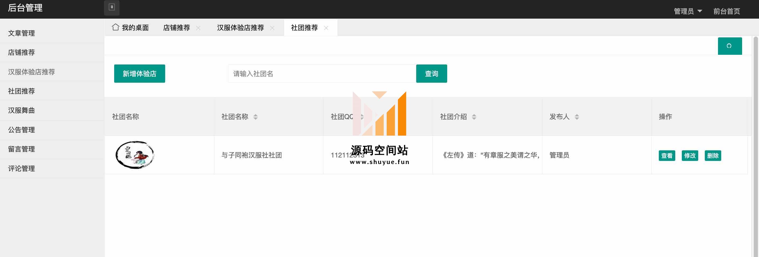Click 删除 for 与子同袍汉服社社团
The width and height of the screenshot is (759, 257).
coord(712,155)
